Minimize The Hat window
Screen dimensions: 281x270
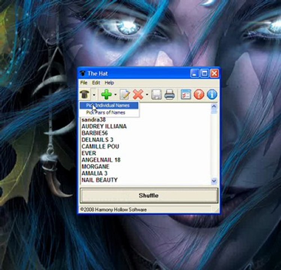[x=194, y=73]
